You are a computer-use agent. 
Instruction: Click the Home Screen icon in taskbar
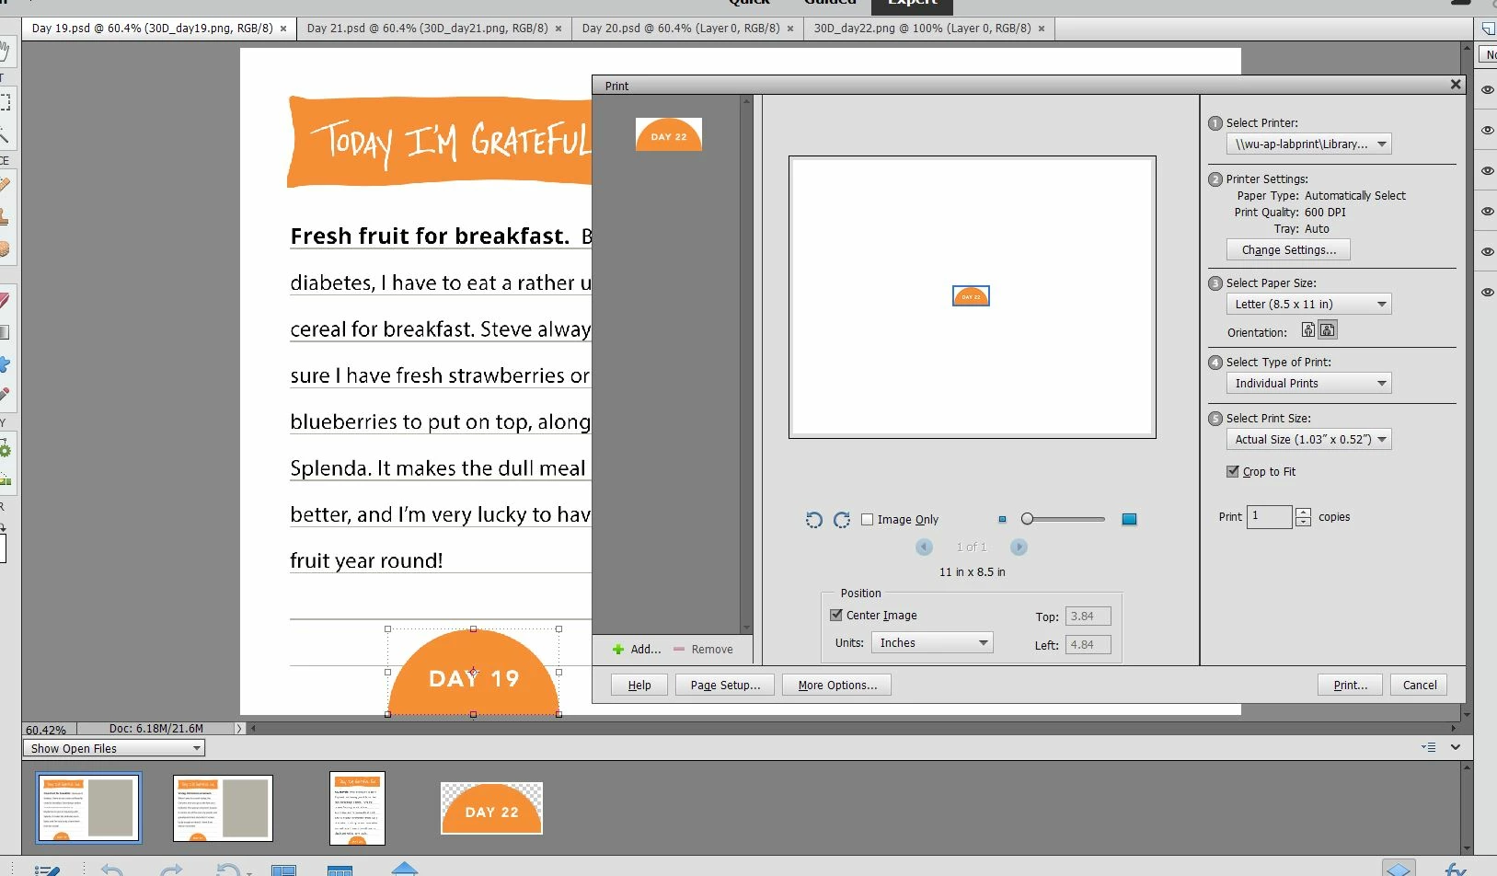point(405,868)
